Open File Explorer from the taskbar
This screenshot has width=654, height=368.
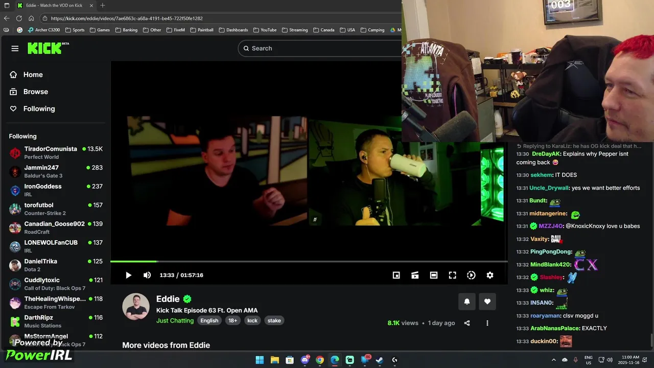tap(274, 360)
